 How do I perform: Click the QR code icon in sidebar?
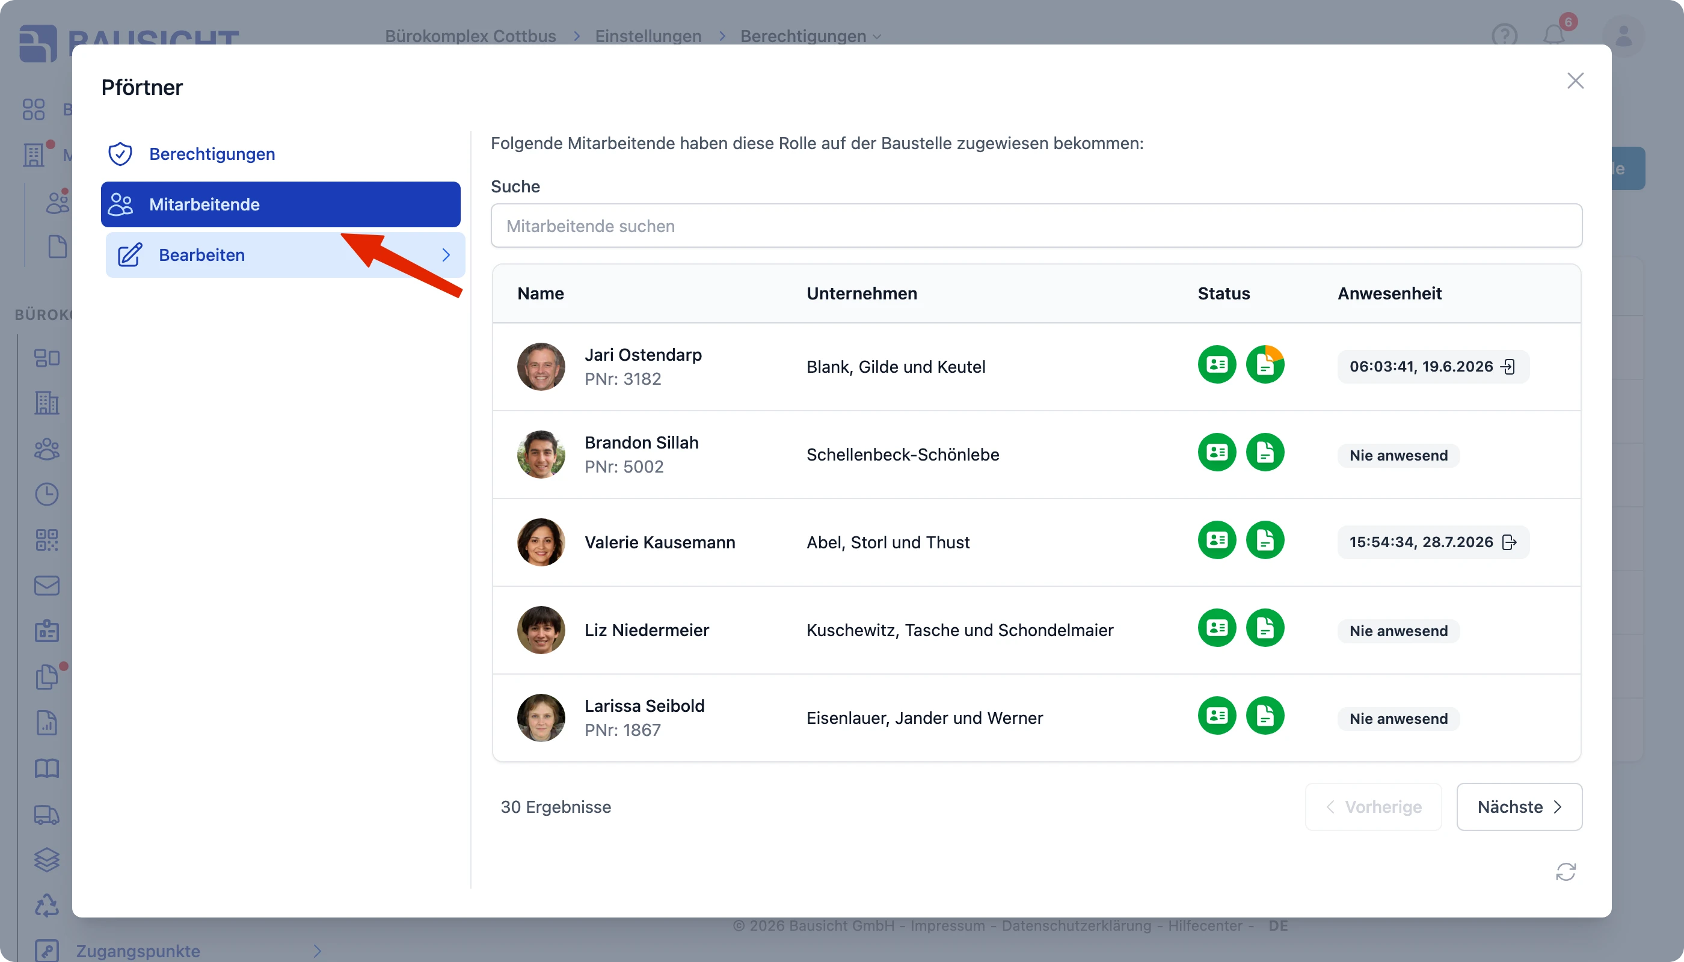(47, 540)
